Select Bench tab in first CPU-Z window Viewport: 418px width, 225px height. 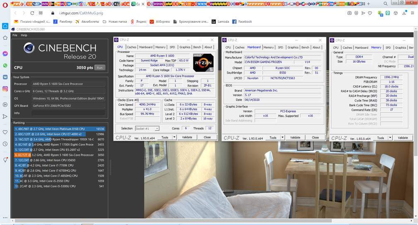tap(197, 47)
